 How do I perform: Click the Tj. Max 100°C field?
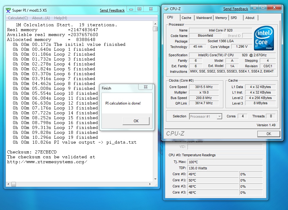(225, 162)
